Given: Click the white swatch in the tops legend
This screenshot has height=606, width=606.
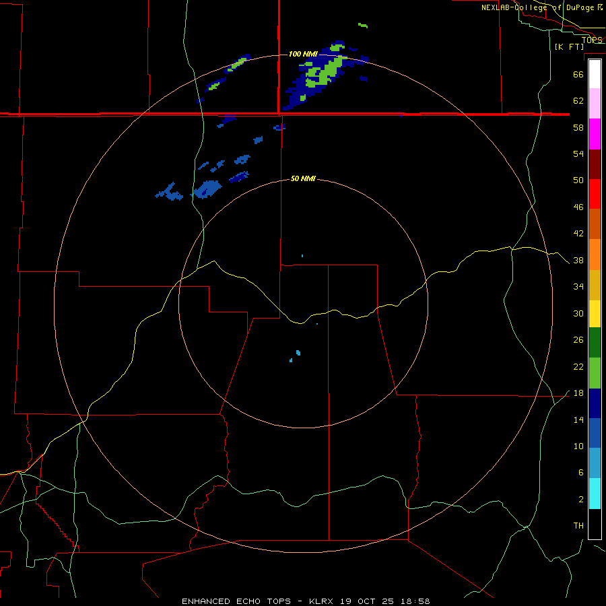Looking at the screenshot, I should click(595, 74).
